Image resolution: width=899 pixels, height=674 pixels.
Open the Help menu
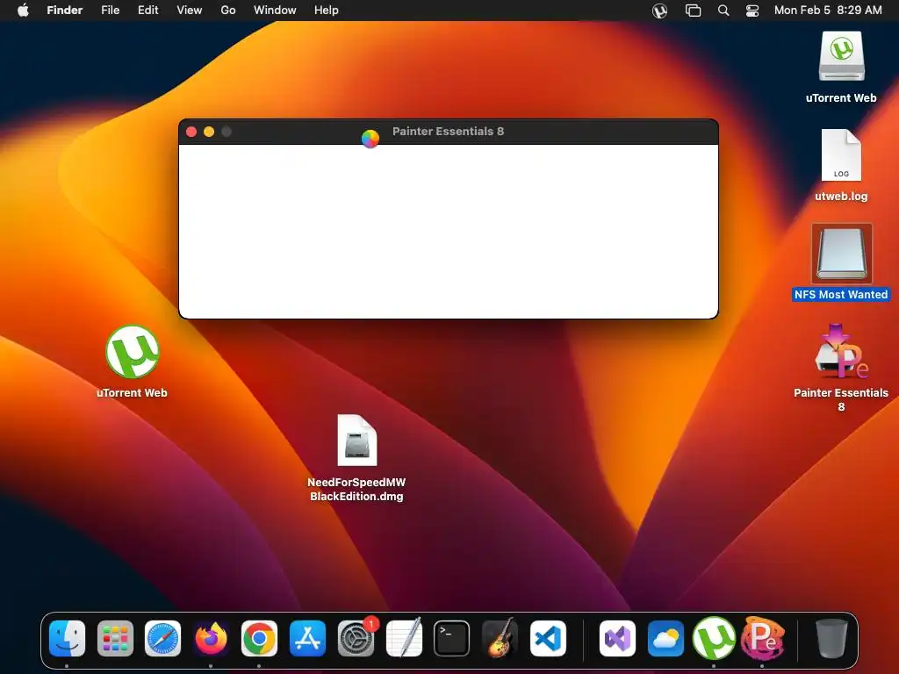click(327, 11)
